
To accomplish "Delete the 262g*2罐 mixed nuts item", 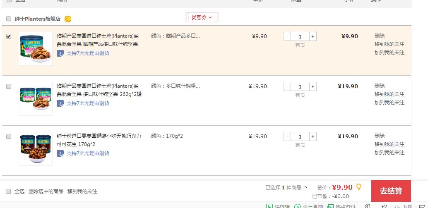I will (x=380, y=86).
